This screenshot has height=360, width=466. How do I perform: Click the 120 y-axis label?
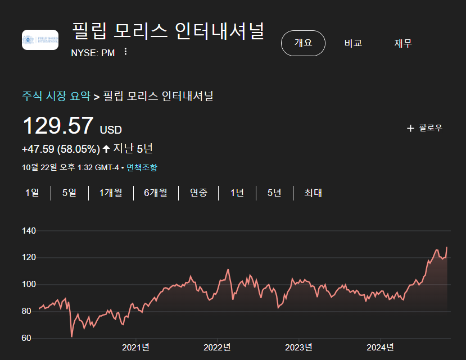pyautogui.click(x=29, y=258)
